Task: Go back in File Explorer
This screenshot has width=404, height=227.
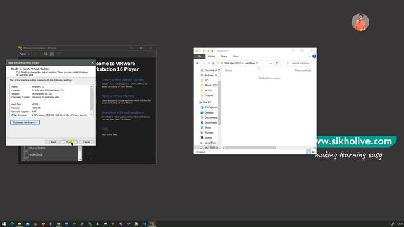Action: [x=198, y=63]
